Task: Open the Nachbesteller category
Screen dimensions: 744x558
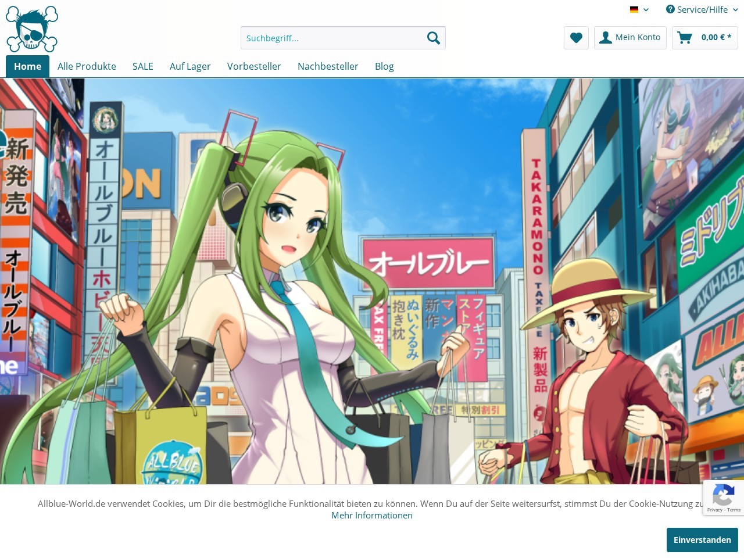Action: point(328,66)
